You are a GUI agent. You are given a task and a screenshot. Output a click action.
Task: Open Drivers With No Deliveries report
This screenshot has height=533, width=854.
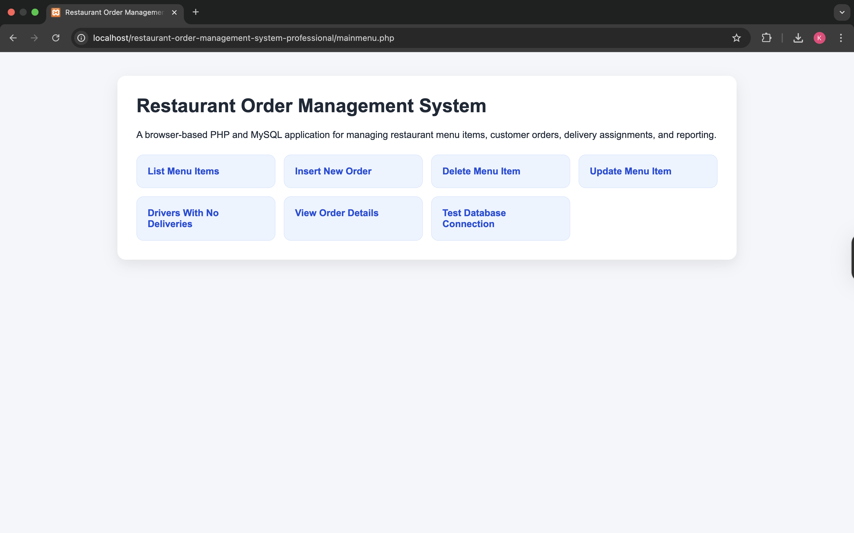click(x=206, y=219)
